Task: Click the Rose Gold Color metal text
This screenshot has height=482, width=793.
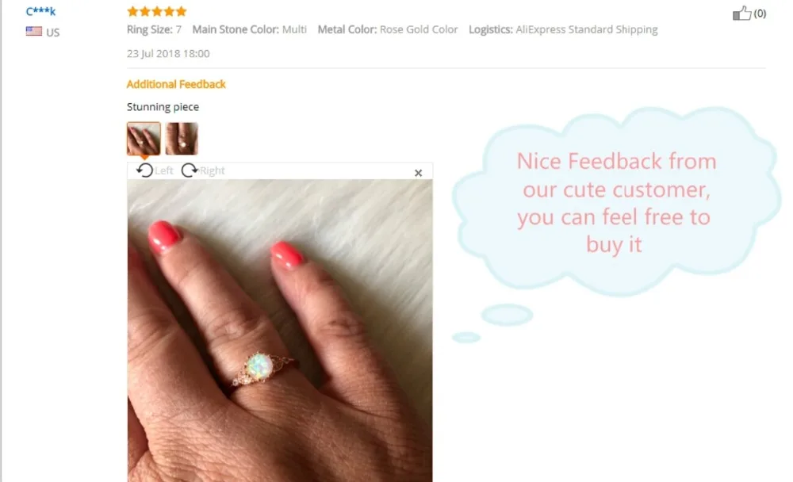Action: tap(419, 29)
